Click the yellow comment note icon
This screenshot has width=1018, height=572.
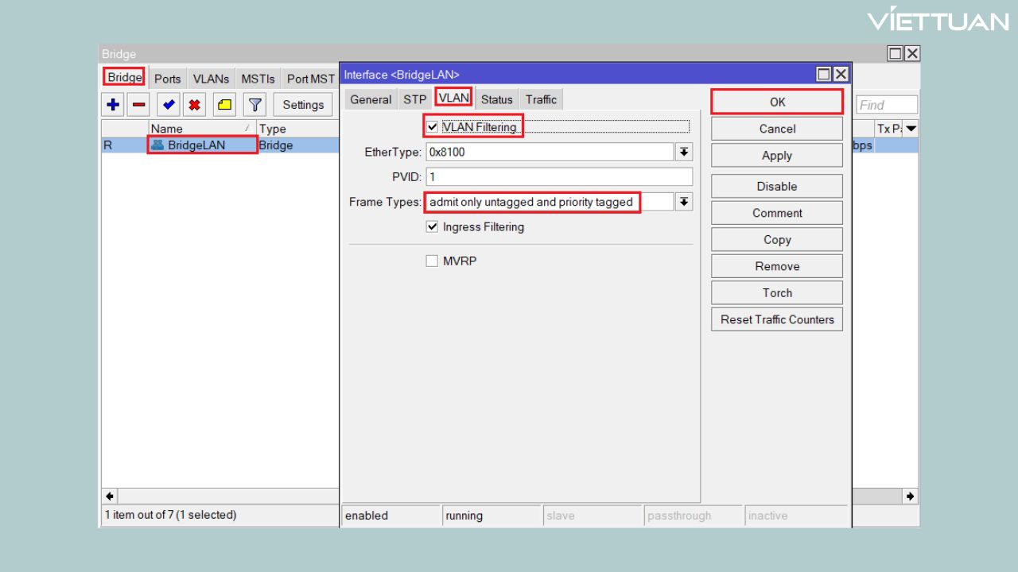point(225,104)
